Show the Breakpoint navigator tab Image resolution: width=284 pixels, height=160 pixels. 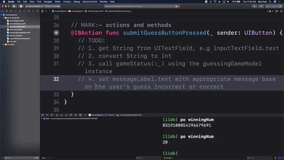coord(33,11)
